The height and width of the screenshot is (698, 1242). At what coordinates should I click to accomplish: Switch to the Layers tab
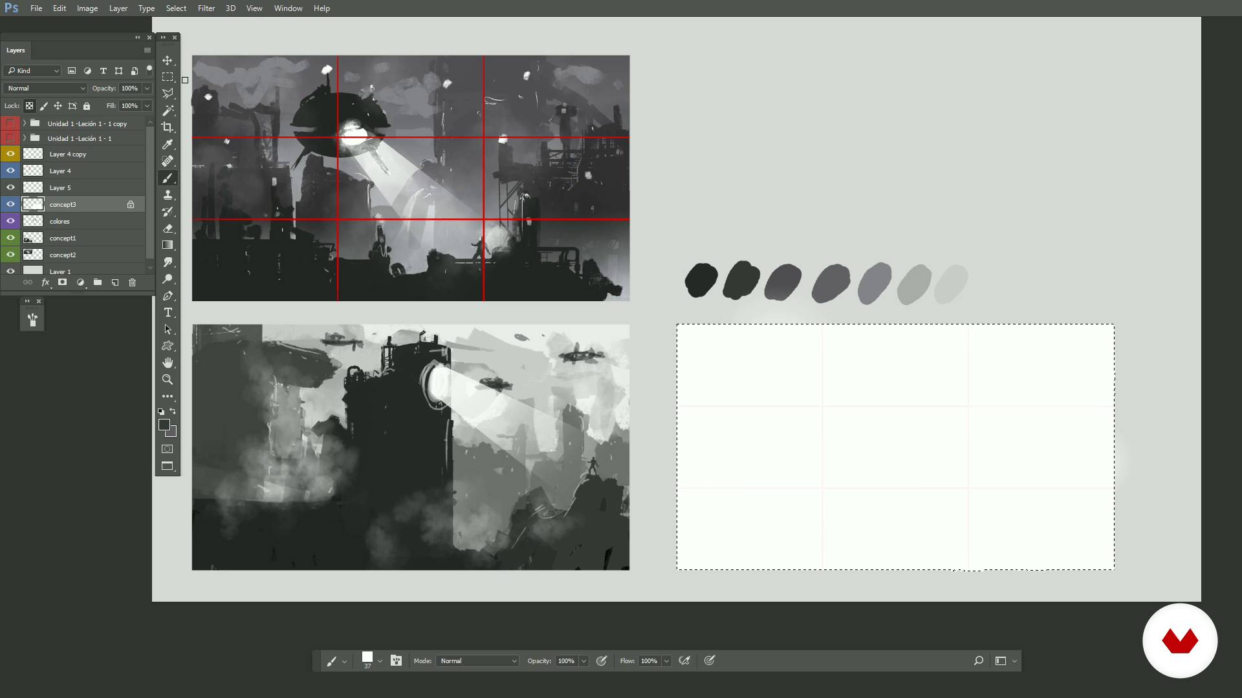[16, 50]
